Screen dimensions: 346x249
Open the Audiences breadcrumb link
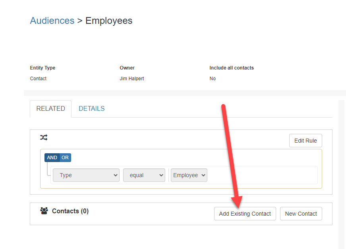pyautogui.click(x=52, y=21)
